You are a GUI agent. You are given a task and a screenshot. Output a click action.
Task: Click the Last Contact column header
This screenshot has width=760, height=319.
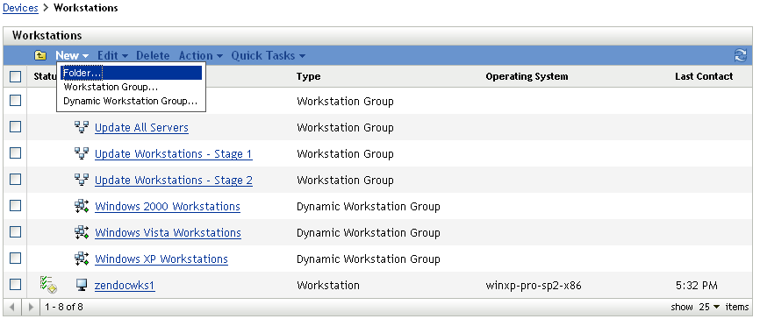pos(704,76)
